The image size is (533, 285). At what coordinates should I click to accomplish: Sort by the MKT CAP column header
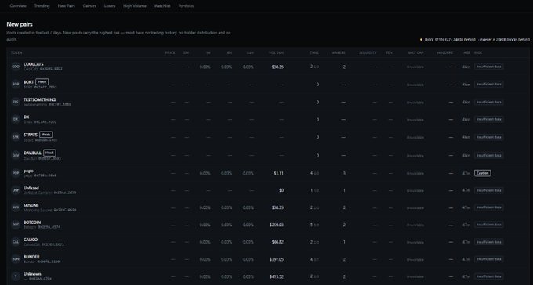pyautogui.click(x=416, y=53)
